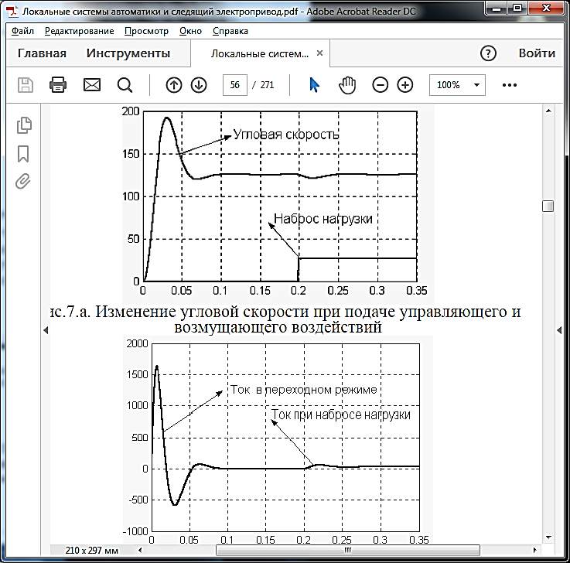Open the Help question mark button

pos(488,53)
